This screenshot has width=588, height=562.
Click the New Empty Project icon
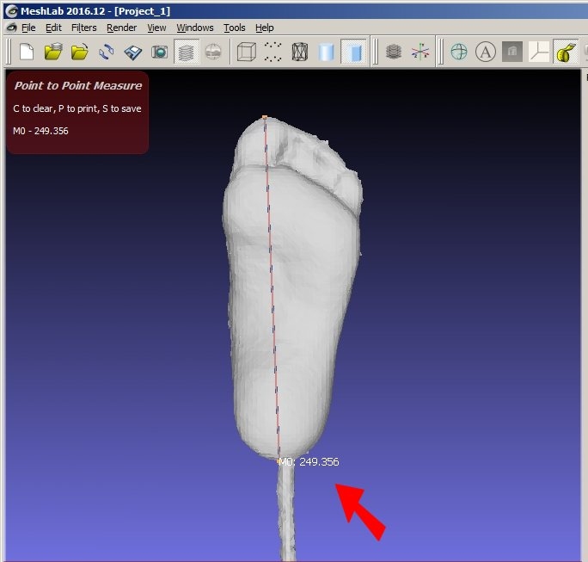point(27,52)
